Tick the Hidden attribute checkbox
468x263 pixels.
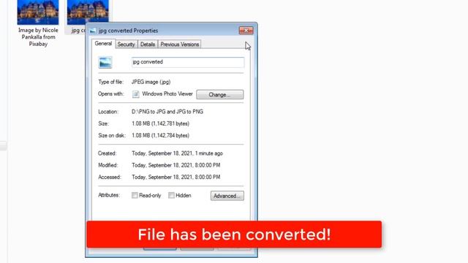click(x=171, y=195)
